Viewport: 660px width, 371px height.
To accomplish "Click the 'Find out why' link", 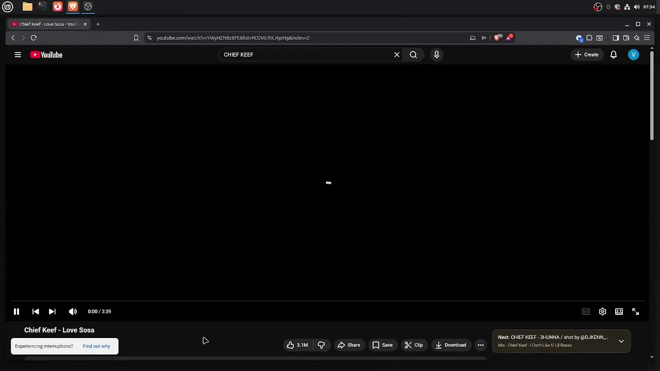I will pyautogui.click(x=96, y=346).
